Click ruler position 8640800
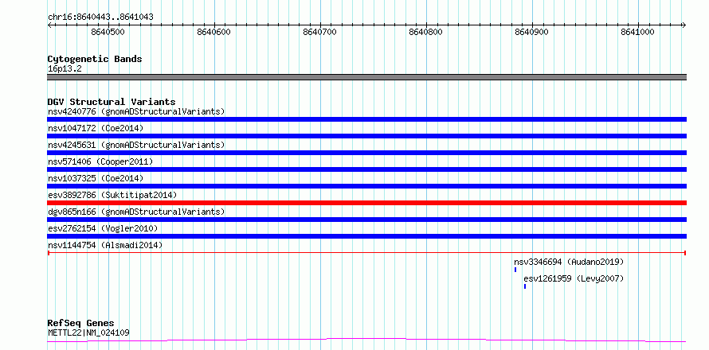This screenshot has height=350, width=709. (x=426, y=32)
